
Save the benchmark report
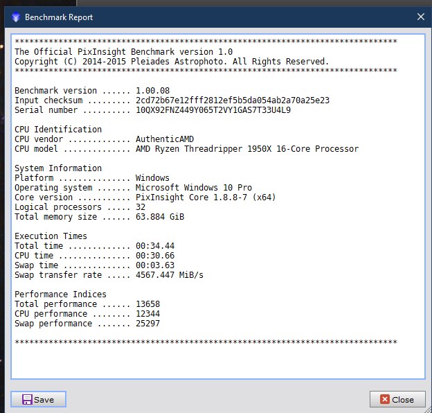38,399
